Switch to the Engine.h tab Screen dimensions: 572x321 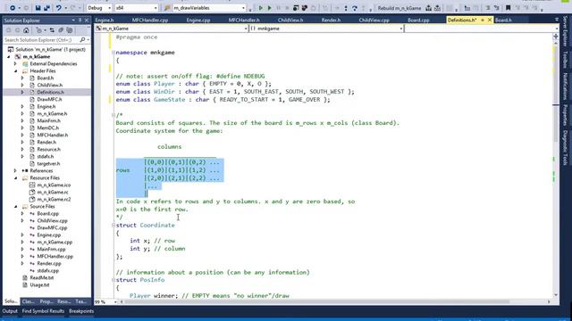pyautogui.click(x=105, y=20)
